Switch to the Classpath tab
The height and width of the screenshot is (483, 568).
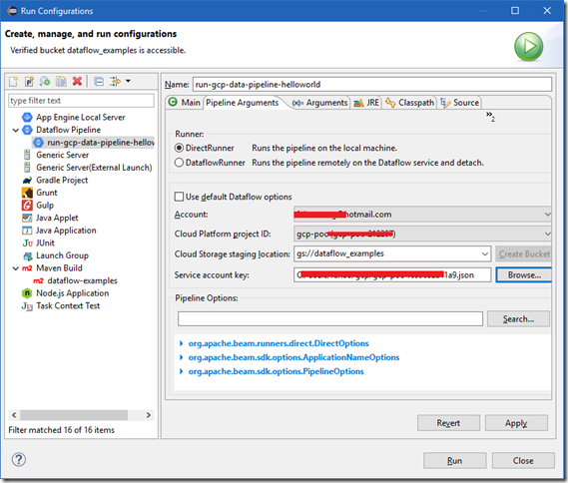[x=409, y=103]
